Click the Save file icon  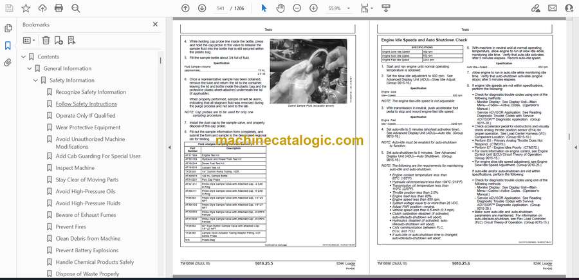point(9,8)
